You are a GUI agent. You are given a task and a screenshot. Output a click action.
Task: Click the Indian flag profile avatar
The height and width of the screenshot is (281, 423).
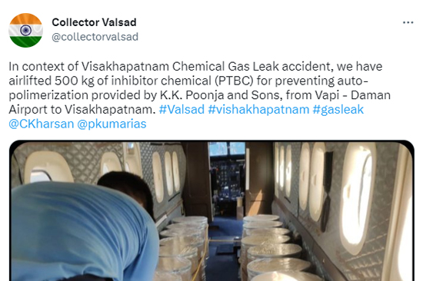[x=25, y=30]
